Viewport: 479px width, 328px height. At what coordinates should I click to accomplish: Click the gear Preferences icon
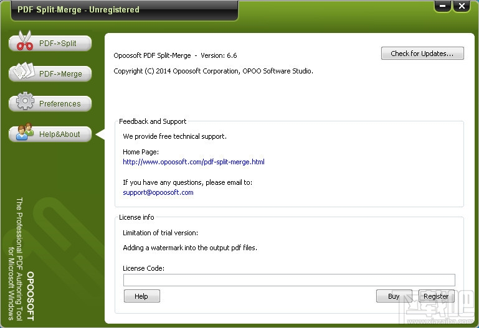coord(25,101)
